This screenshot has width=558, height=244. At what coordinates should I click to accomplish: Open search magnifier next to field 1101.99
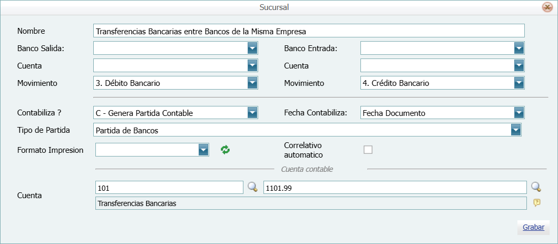[536, 187]
